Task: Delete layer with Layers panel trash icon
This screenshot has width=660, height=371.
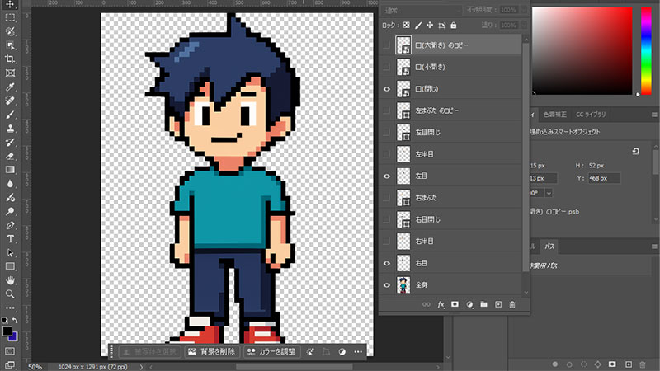Action: [512, 304]
